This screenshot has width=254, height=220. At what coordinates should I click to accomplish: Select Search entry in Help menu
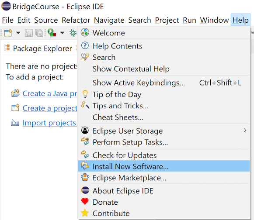(x=164, y=57)
